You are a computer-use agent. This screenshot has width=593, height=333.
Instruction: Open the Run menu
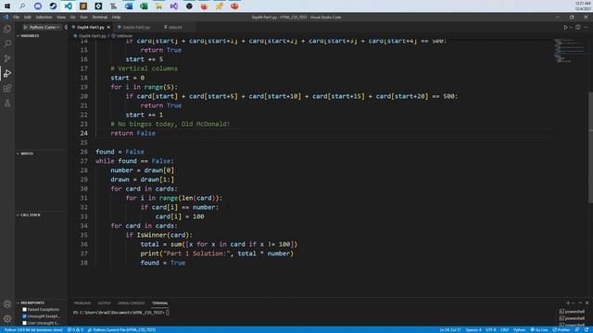point(83,17)
